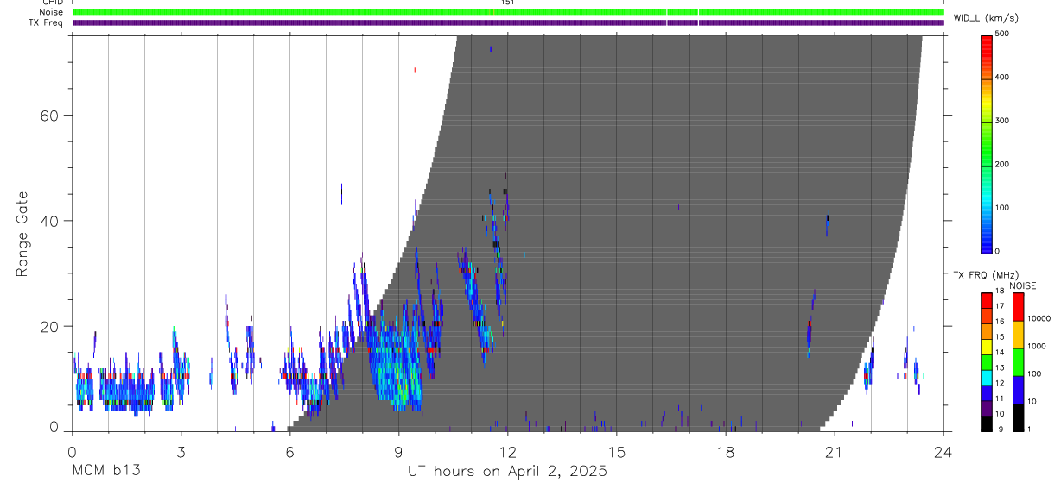Click the 6 tick on UT hours axis

pyautogui.click(x=289, y=452)
